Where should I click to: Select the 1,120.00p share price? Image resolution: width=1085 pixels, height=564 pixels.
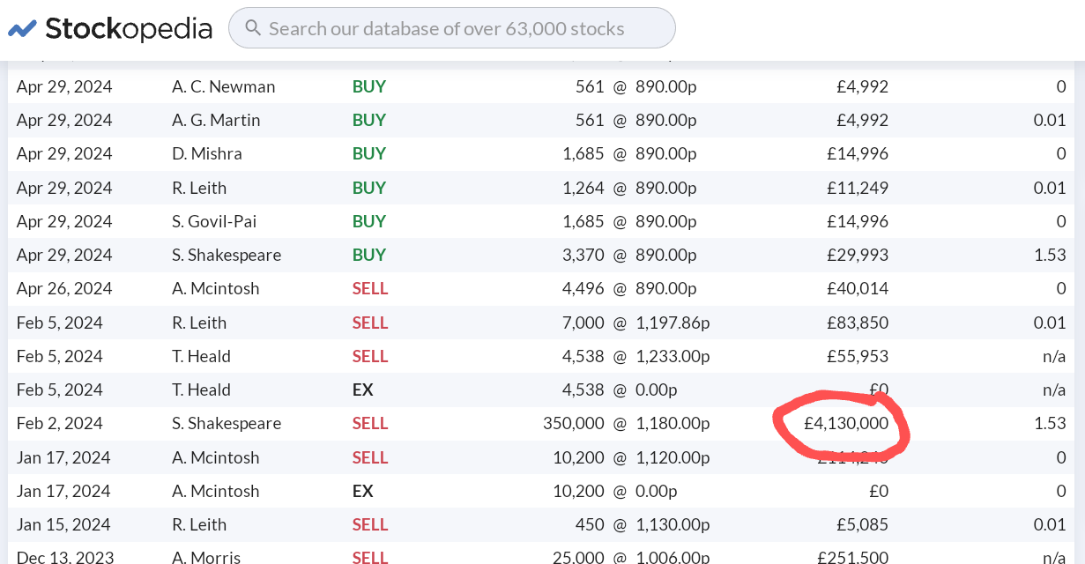673,457
